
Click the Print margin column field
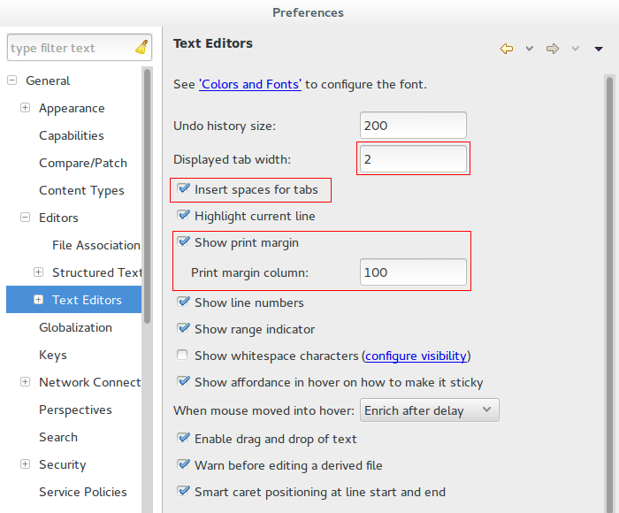(413, 272)
